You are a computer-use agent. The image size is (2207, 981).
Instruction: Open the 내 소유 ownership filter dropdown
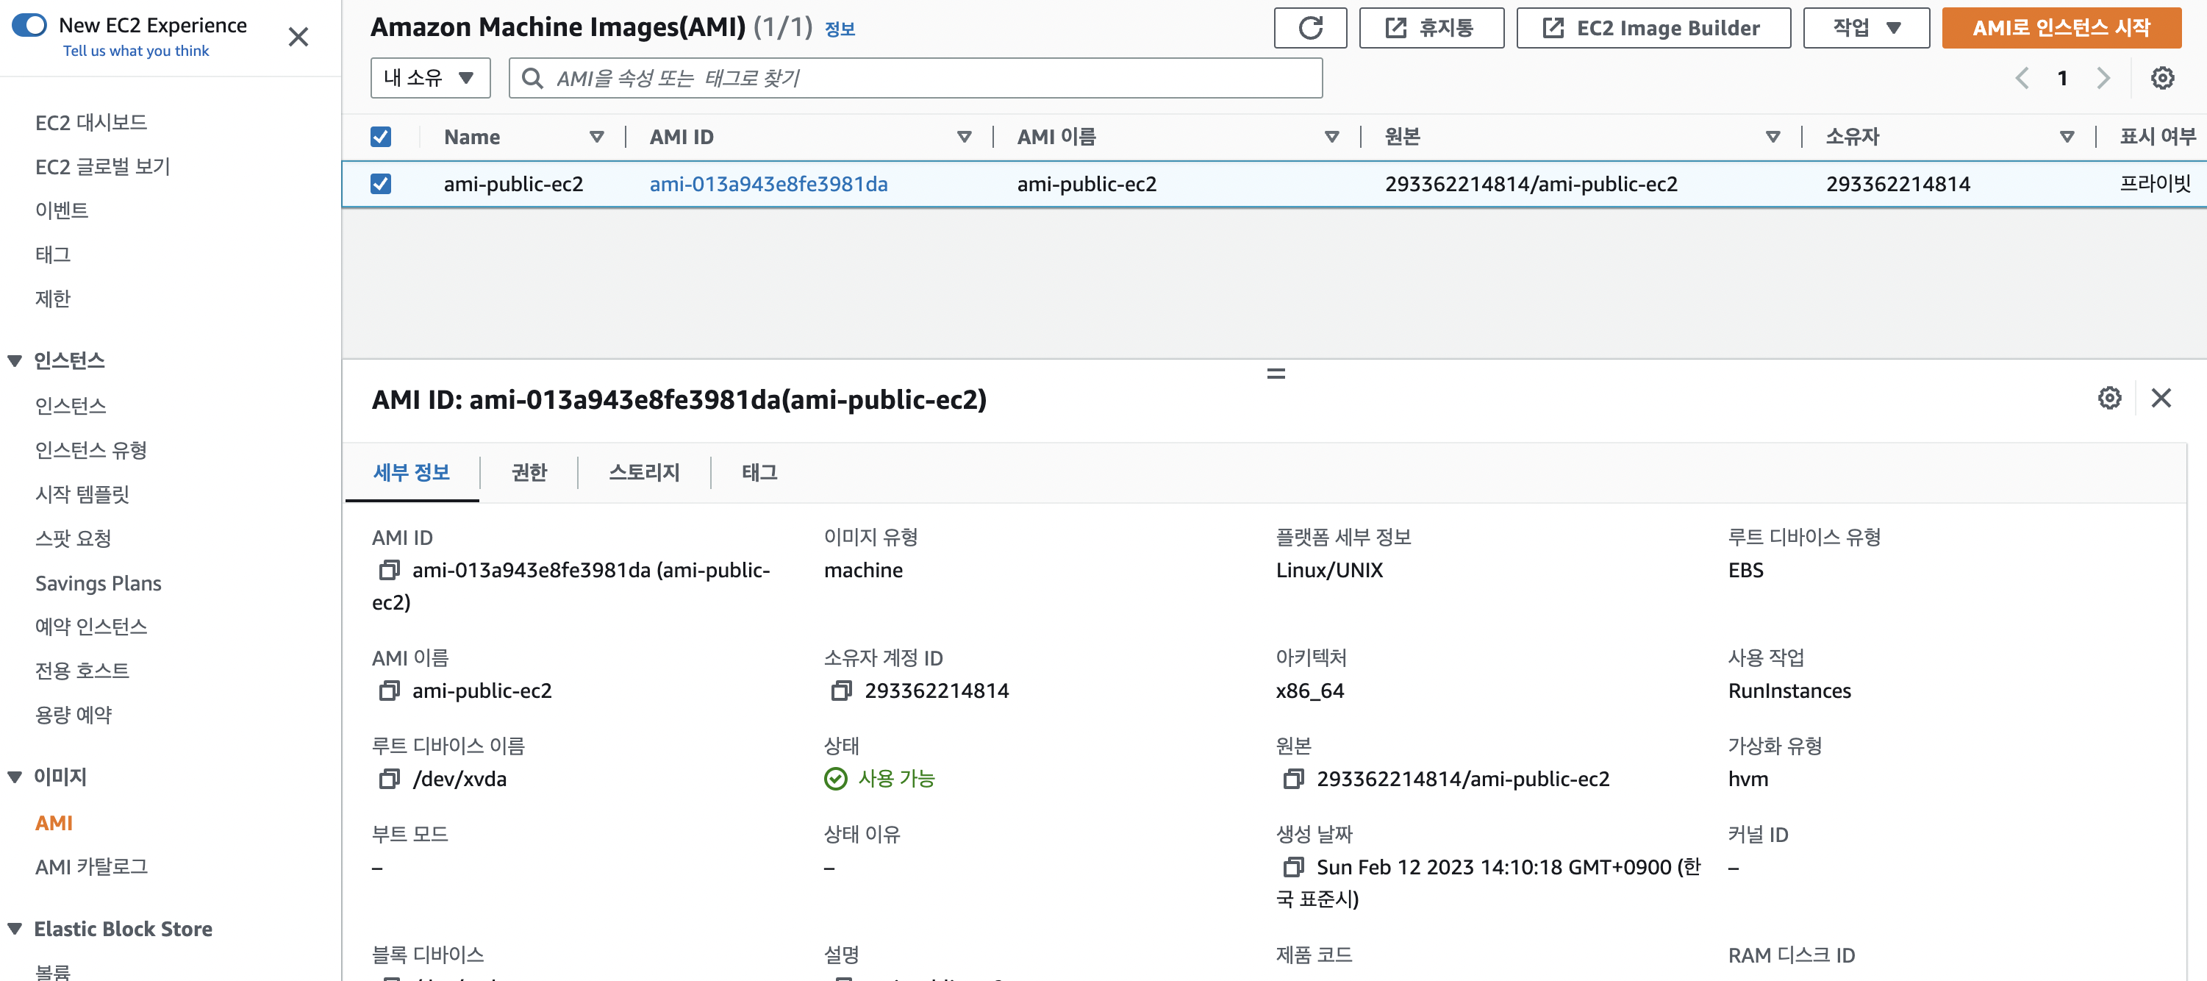pyautogui.click(x=430, y=78)
